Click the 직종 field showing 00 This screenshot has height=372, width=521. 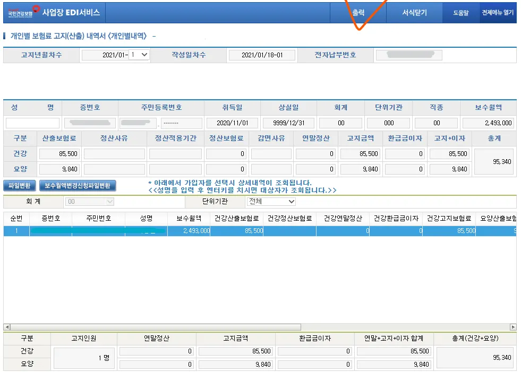[436, 123]
